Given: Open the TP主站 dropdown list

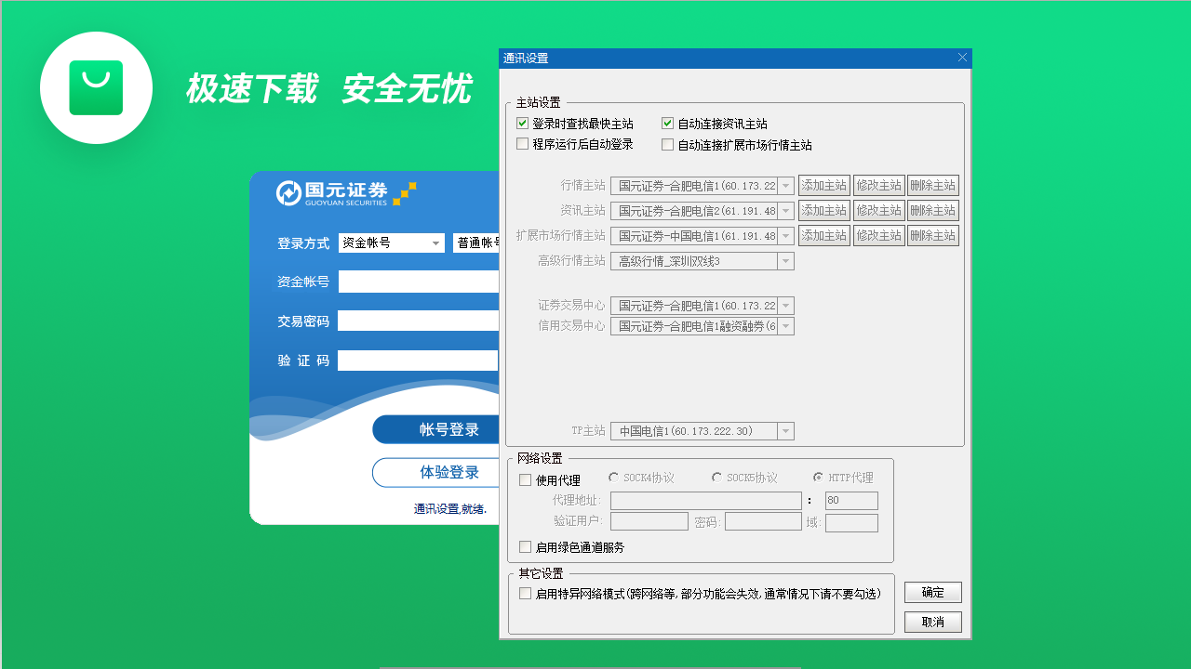Looking at the screenshot, I should (x=784, y=430).
